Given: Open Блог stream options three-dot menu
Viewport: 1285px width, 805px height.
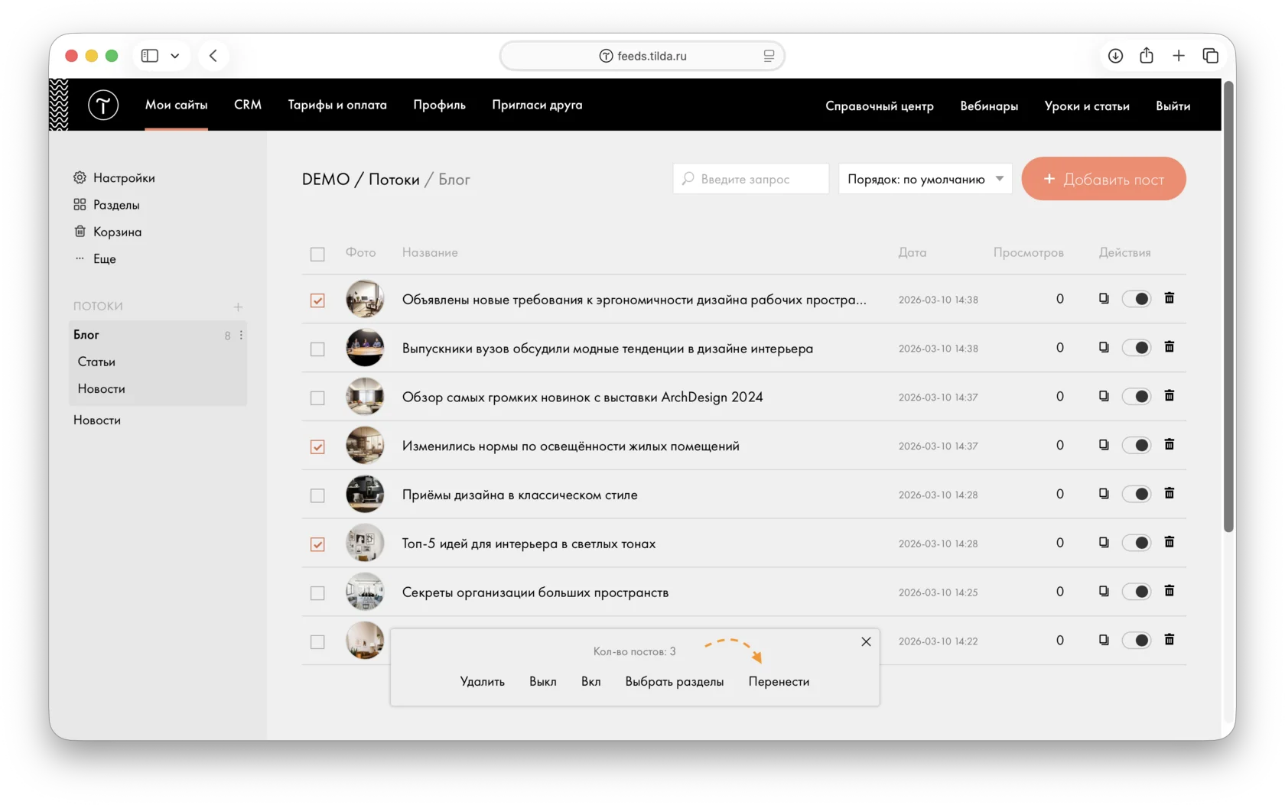Looking at the screenshot, I should 241,335.
